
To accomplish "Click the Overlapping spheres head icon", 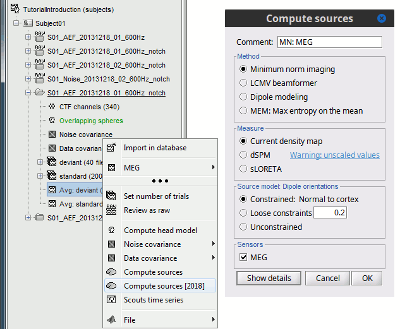I will point(51,121).
